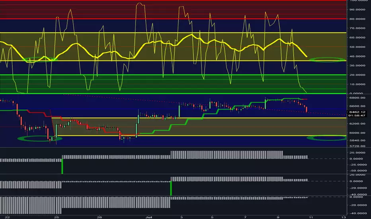
Task: Click the 5840.00 price axis label
Action: pyautogui.click(x=357, y=141)
